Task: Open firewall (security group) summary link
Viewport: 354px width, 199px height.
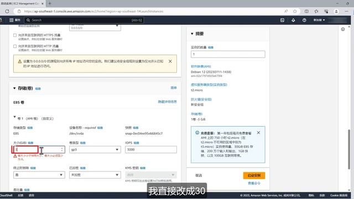Action: click(x=201, y=99)
